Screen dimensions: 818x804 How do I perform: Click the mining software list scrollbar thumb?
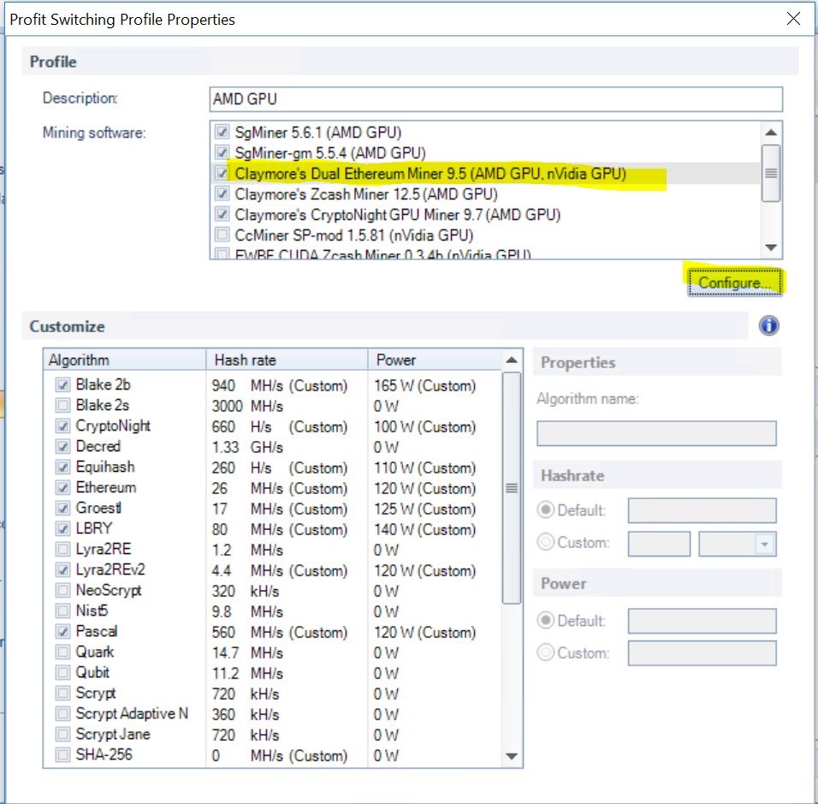(x=771, y=173)
